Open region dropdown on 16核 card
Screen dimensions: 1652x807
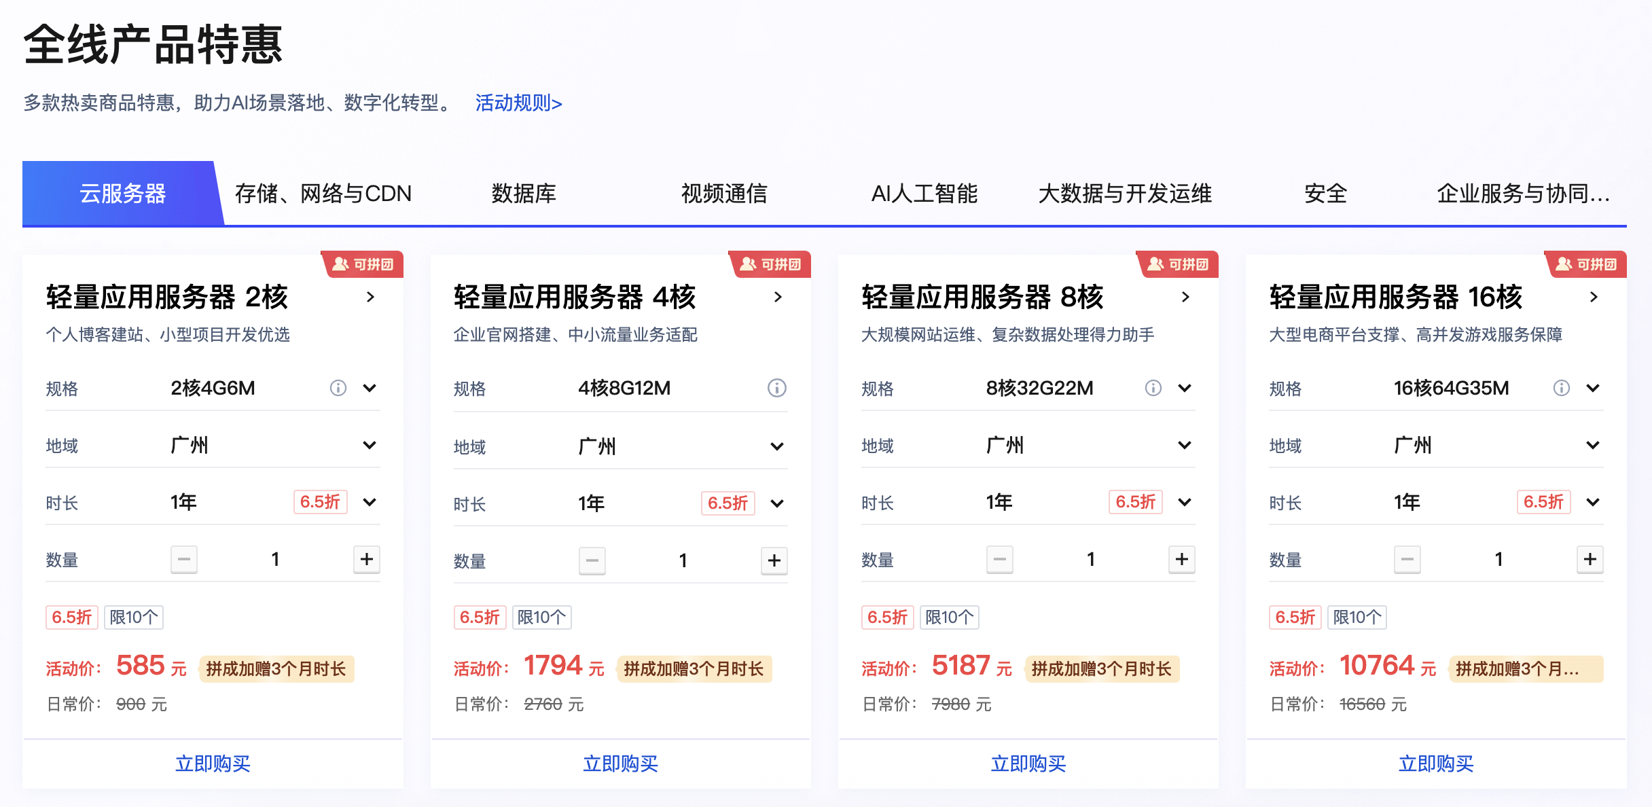(x=1593, y=445)
